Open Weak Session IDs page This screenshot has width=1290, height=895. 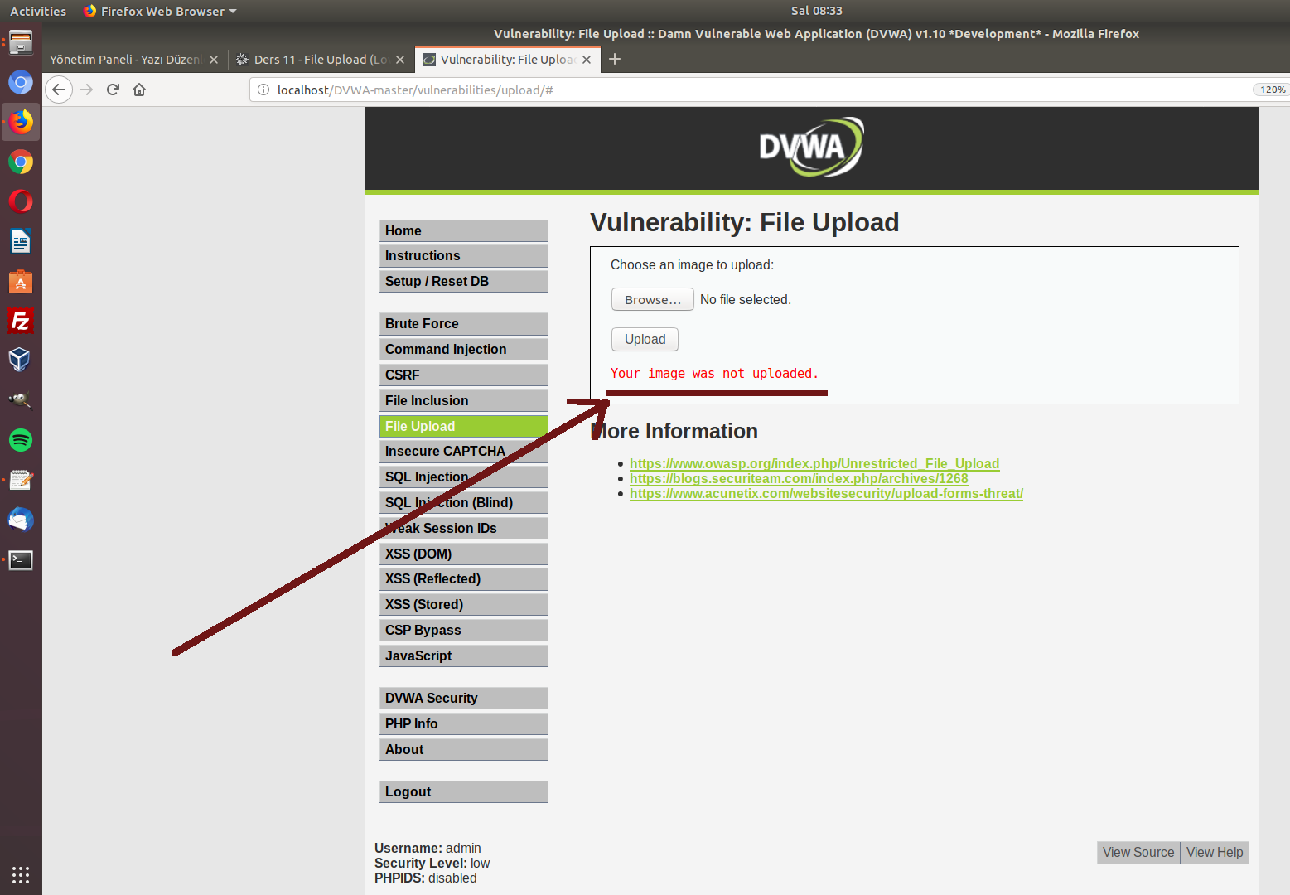point(464,528)
